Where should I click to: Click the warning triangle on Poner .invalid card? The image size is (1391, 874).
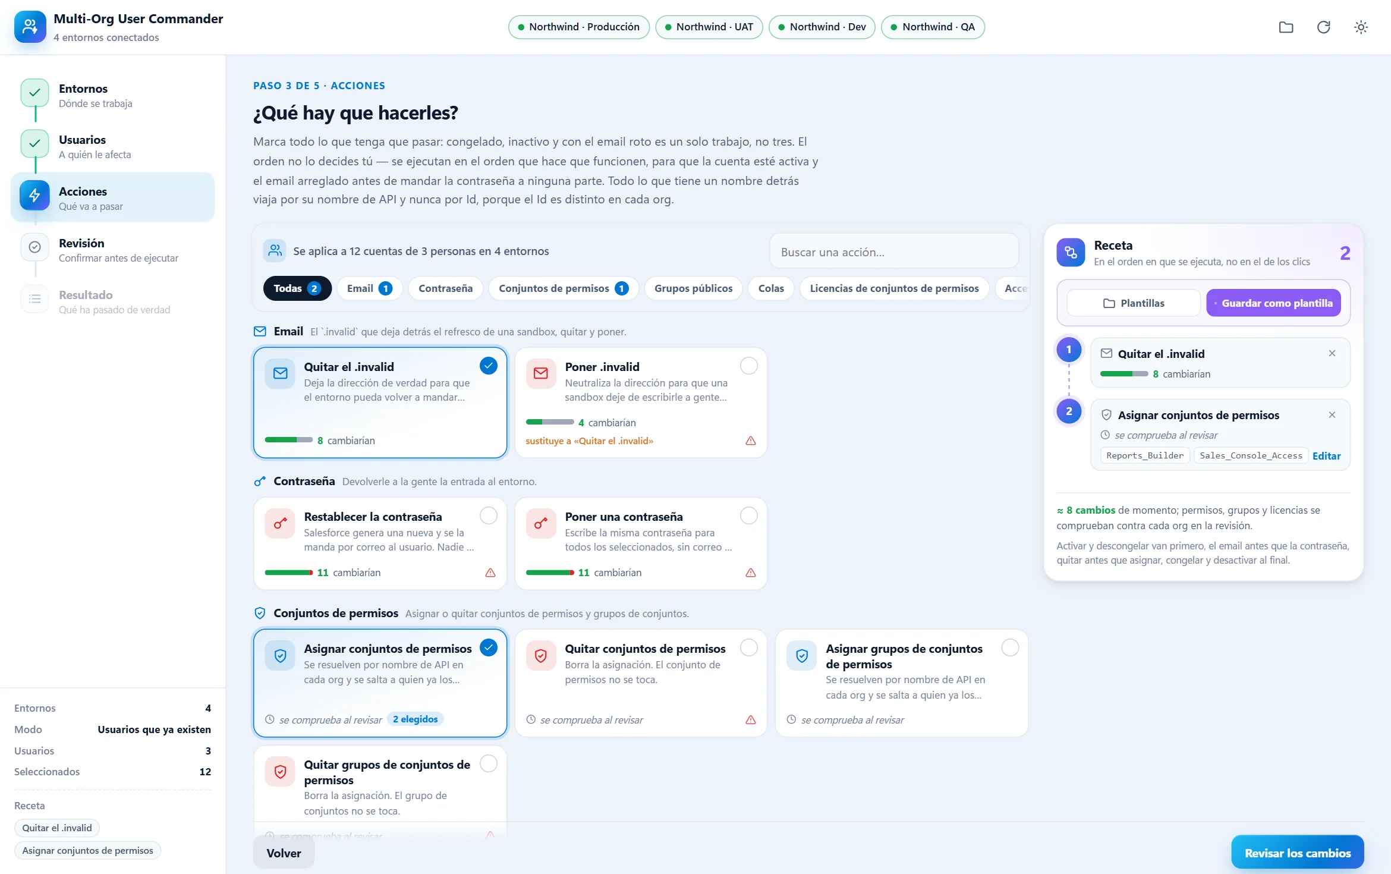pyautogui.click(x=751, y=441)
